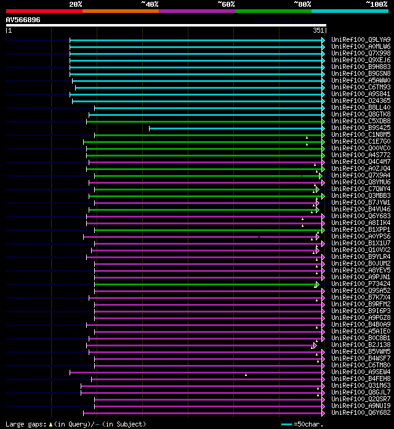
Task: Click UniRef100_Q6Y683 label
Action: (x=361, y=216)
